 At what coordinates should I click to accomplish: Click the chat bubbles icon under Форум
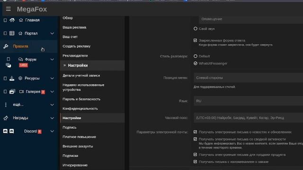9,65
